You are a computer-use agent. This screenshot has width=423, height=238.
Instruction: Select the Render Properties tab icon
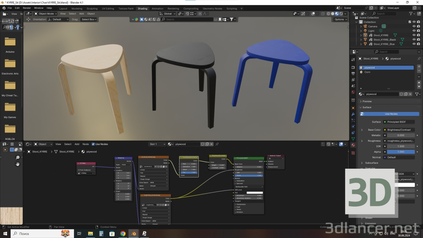pos(353,68)
